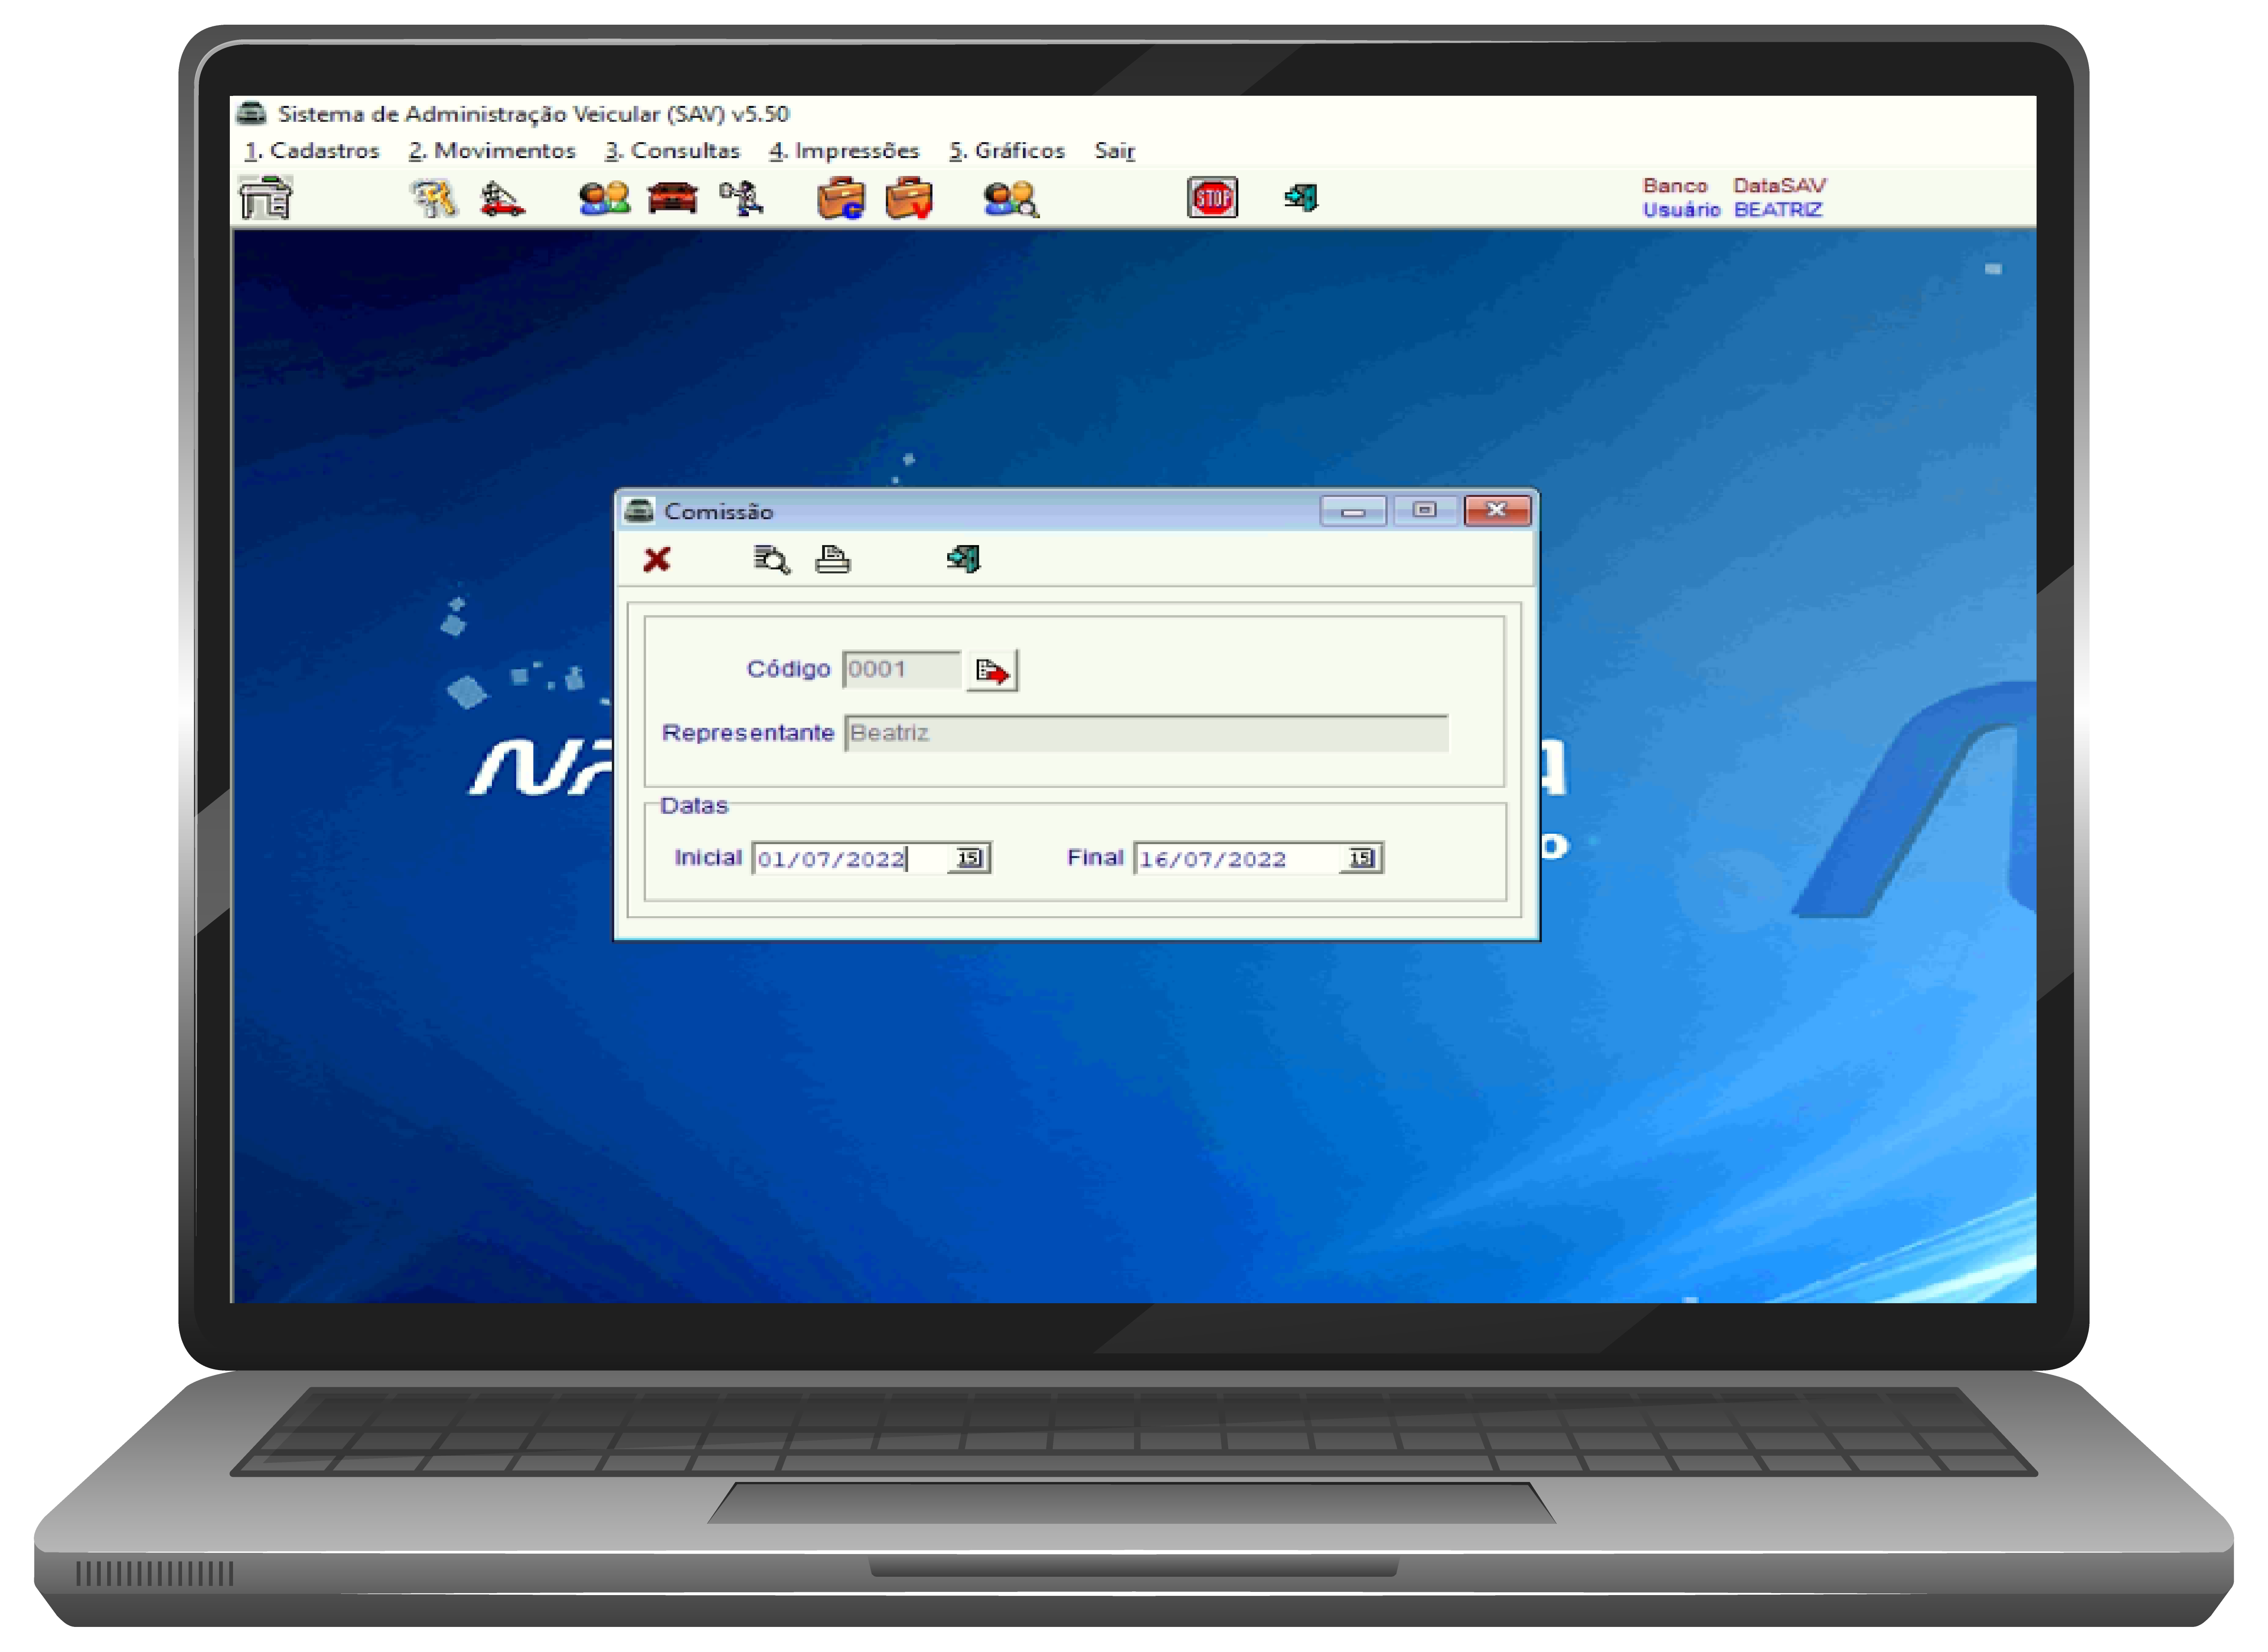Click the Sair menu item
The width and height of the screenshot is (2268, 1652).
[x=1114, y=151]
